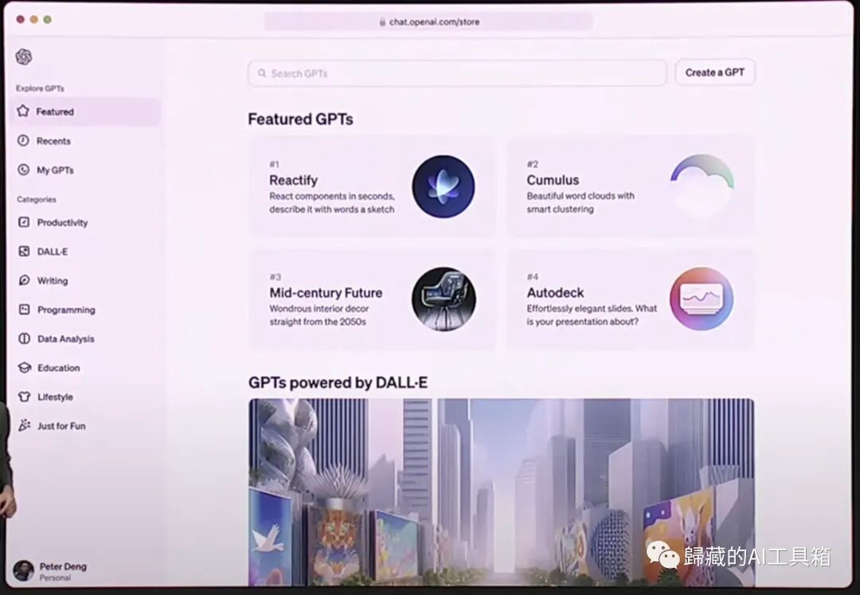
Task: Click the Cumulus cloud app icon
Action: 702,186
